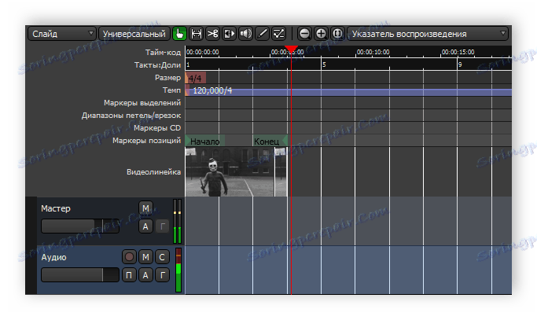
Task: Click the video thumbnail in Видеолинейка
Action: (230, 172)
